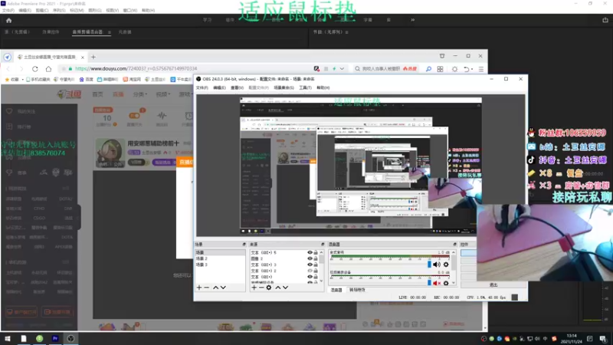Open OBS 场景集合(S) menu

click(284, 87)
